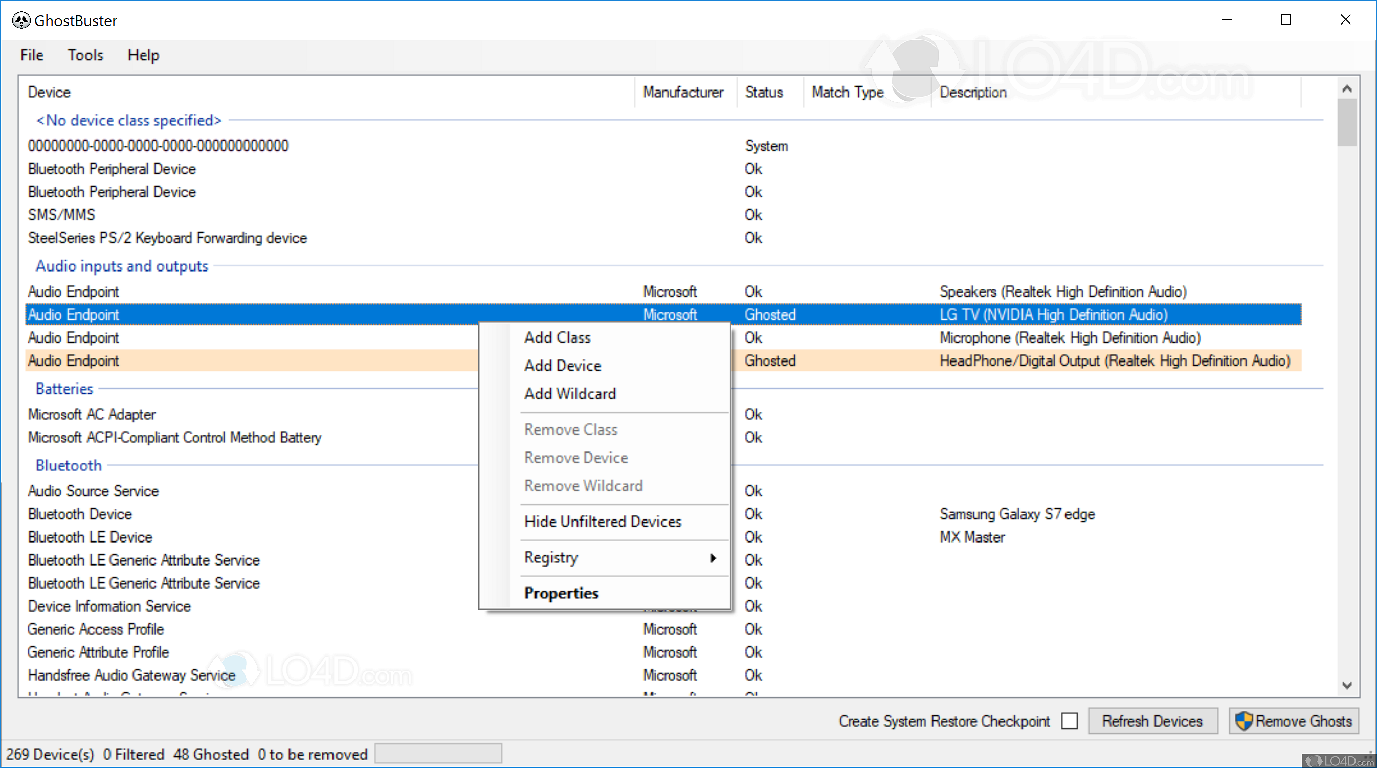This screenshot has width=1377, height=768.
Task: Click the progress bar in status bar
Action: 438,754
